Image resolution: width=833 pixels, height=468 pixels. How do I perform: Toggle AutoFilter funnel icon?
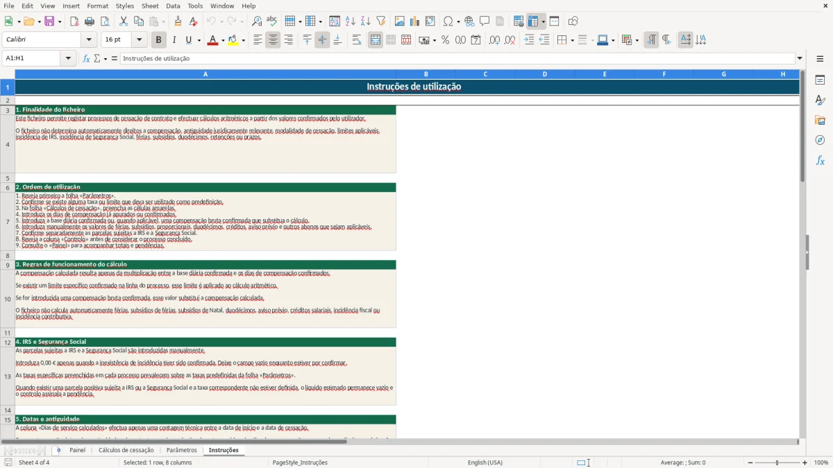pos(381,21)
